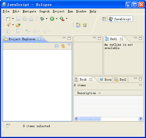Click the New JavaScript project folder icon
Screen dimensions: 146x138
click(x=78, y=25)
